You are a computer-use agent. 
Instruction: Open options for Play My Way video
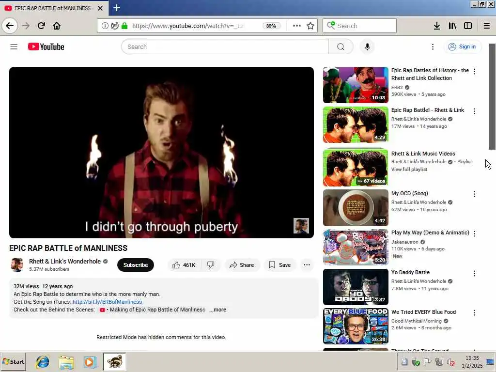(x=474, y=233)
